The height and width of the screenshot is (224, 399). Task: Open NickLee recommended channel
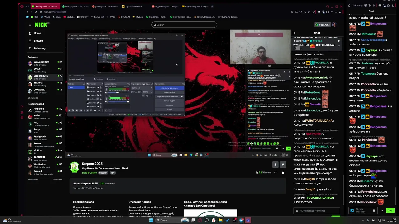[x=45, y=152]
